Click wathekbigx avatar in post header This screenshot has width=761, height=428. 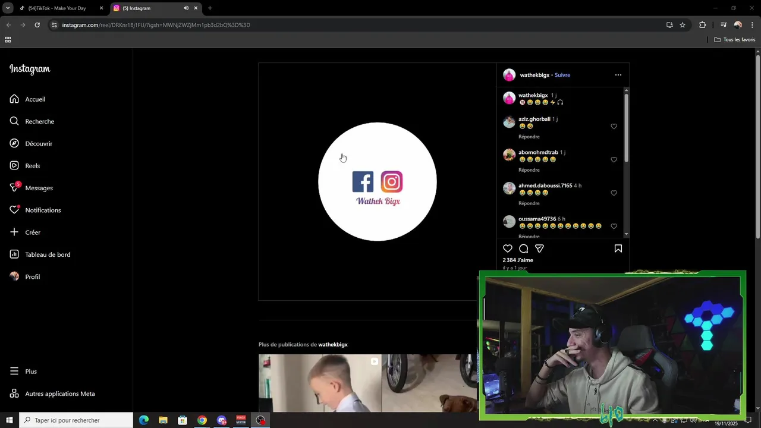[510, 75]
